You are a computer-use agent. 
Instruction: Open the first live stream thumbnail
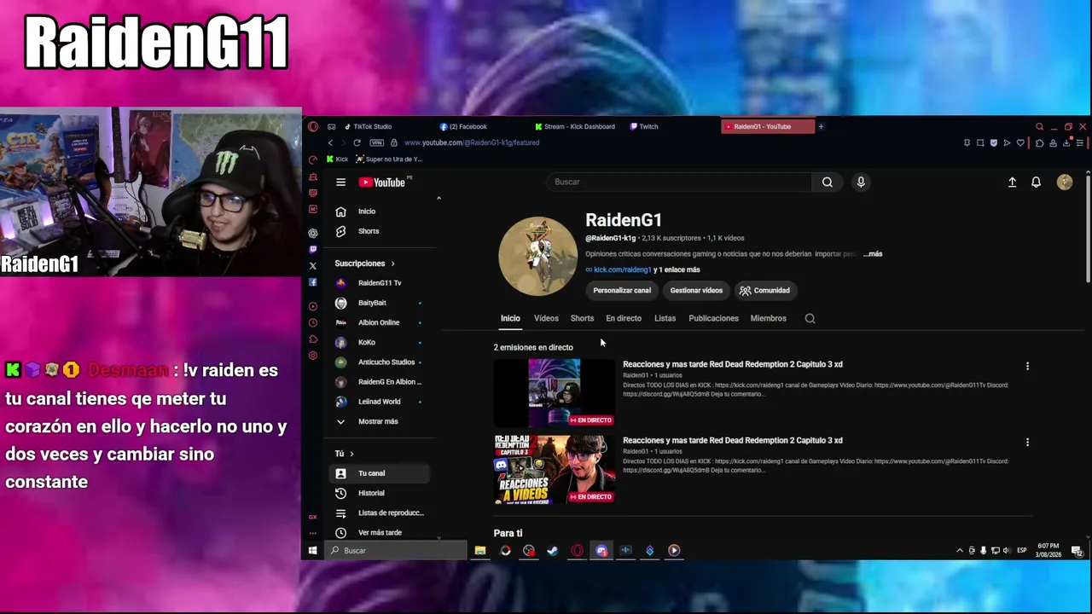(x=554, y=392)
